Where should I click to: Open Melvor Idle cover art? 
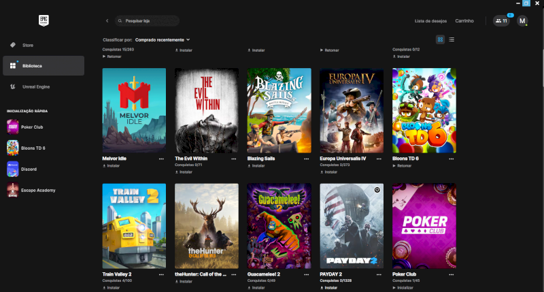(134, 110)
